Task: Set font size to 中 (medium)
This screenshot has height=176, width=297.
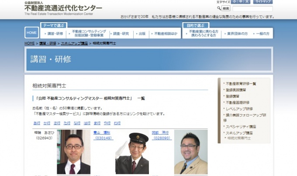Action: [x=241, y=2]
